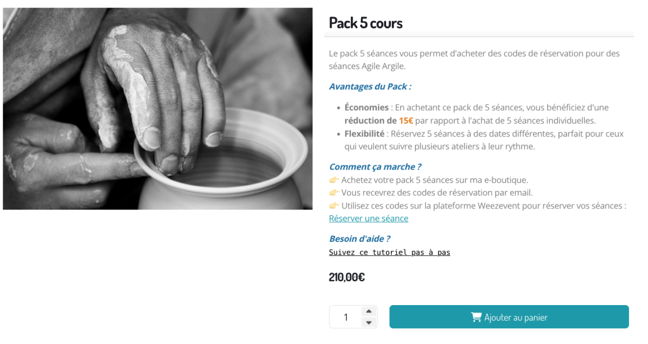
Task: Click the Besoin d'aide ? heading
Action: point(359,239)
